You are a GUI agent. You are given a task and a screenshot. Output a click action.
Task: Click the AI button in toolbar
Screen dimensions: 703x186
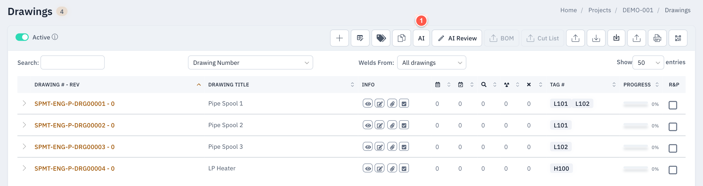pyautogui.click(x=421, y=38)
